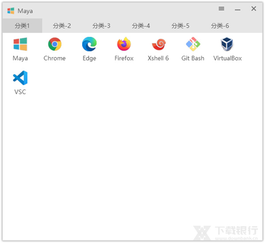Image resolution: width=265 pixels, height=243 pixels.
Task: Close the Maya launcher window
Action: pyautogui.click(x=254, y=9)
